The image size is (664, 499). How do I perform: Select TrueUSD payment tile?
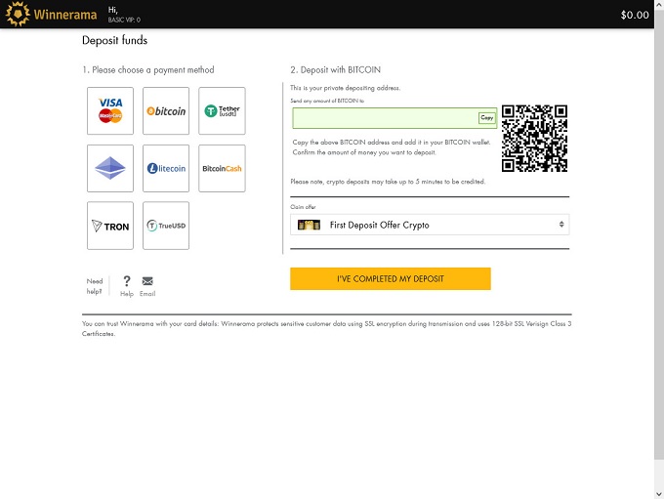tap(166, 226)
